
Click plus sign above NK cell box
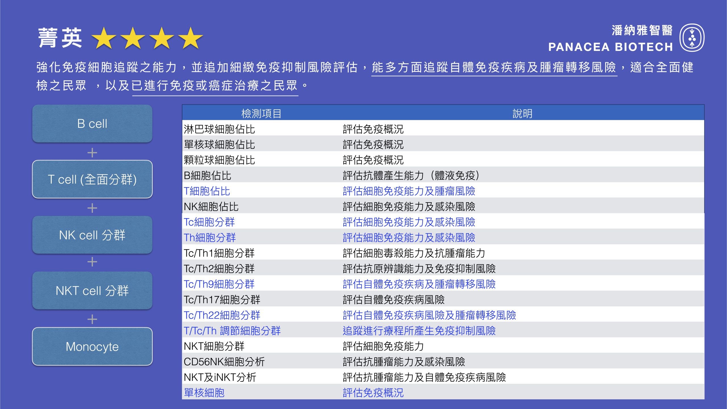[92, 208]
